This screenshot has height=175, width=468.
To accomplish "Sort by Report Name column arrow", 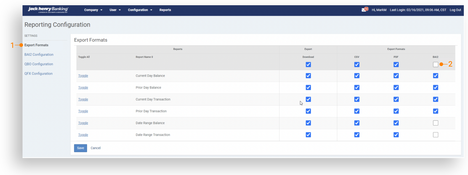I will 152,57.
